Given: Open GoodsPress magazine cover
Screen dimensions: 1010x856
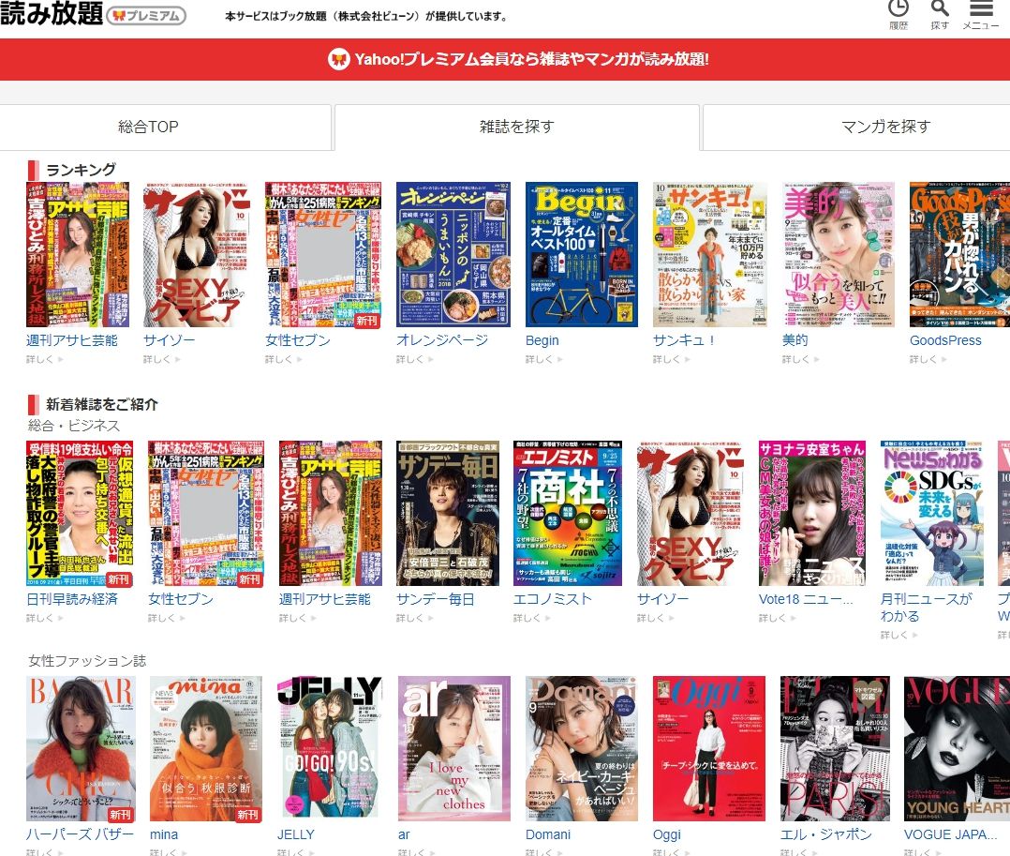Looking at the screenshot, I should [x=959, y=255].
